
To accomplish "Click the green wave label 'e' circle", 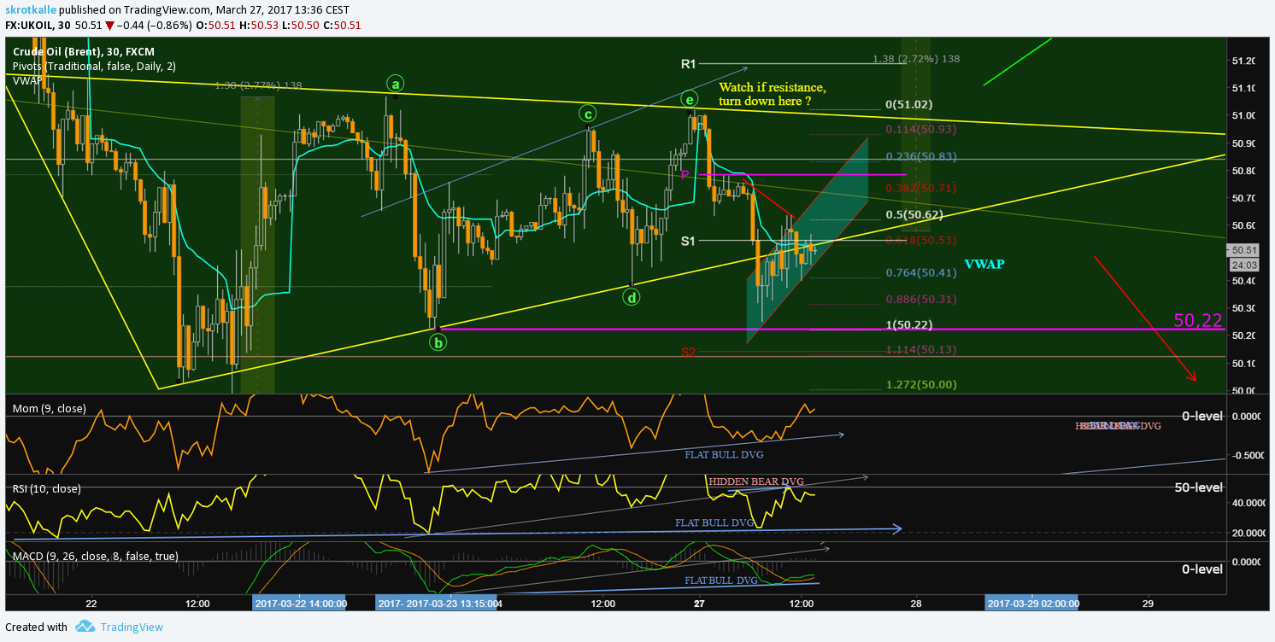I will [690, 100].
